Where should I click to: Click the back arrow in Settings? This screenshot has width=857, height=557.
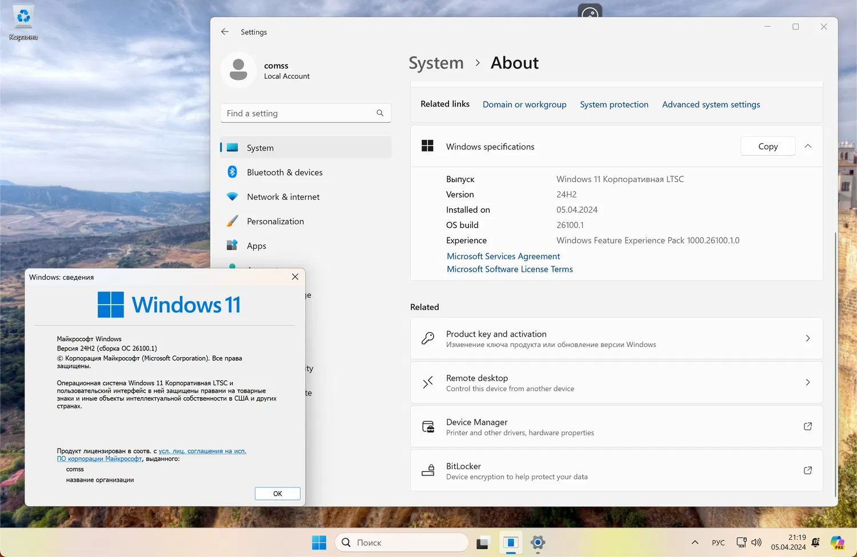point(225,32)
